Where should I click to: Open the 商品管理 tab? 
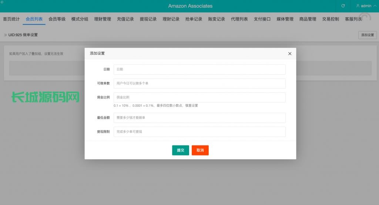[308, 19]
